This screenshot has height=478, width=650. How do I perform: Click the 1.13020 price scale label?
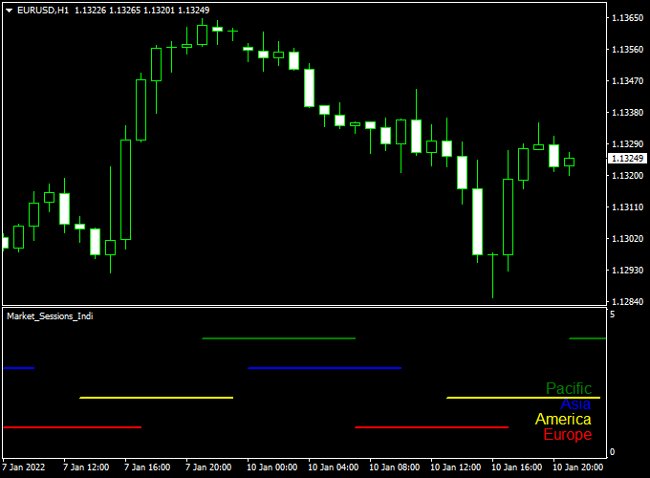[628, 238]
